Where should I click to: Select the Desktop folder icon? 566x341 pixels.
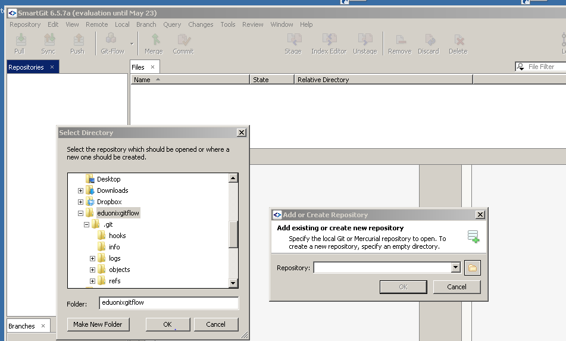(90, 179)
